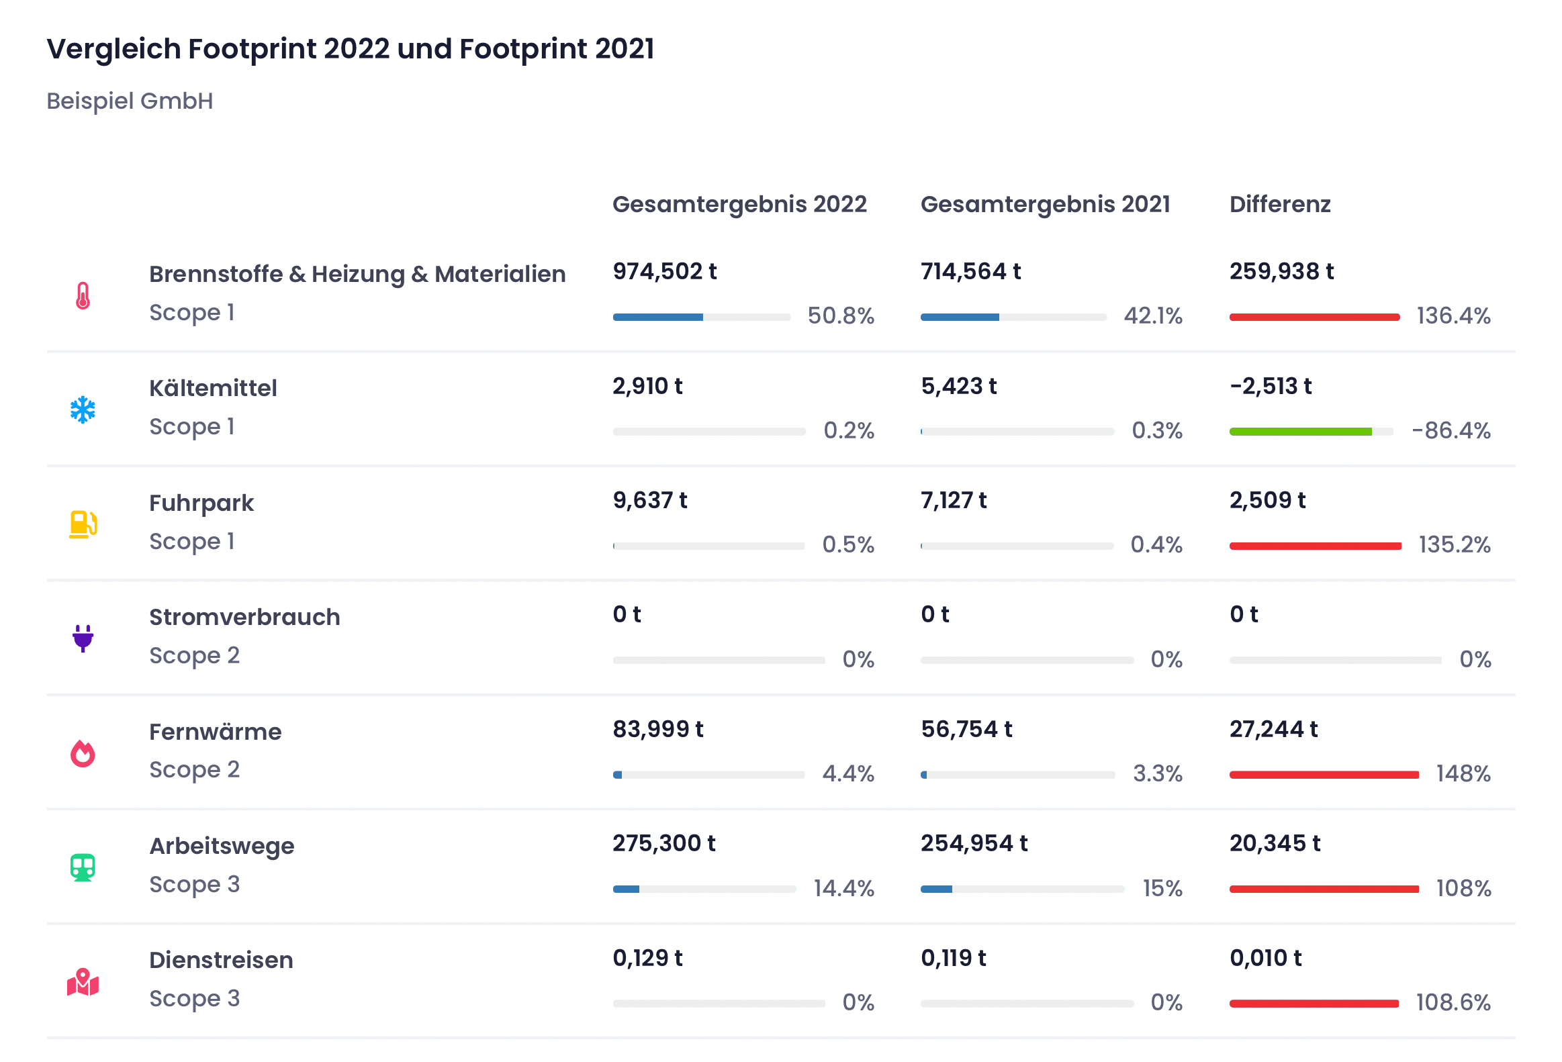Click the snowflake icon for Kältemittel
The height and width of the screenshot is (1062, 1562).
(x=83, y=409)
